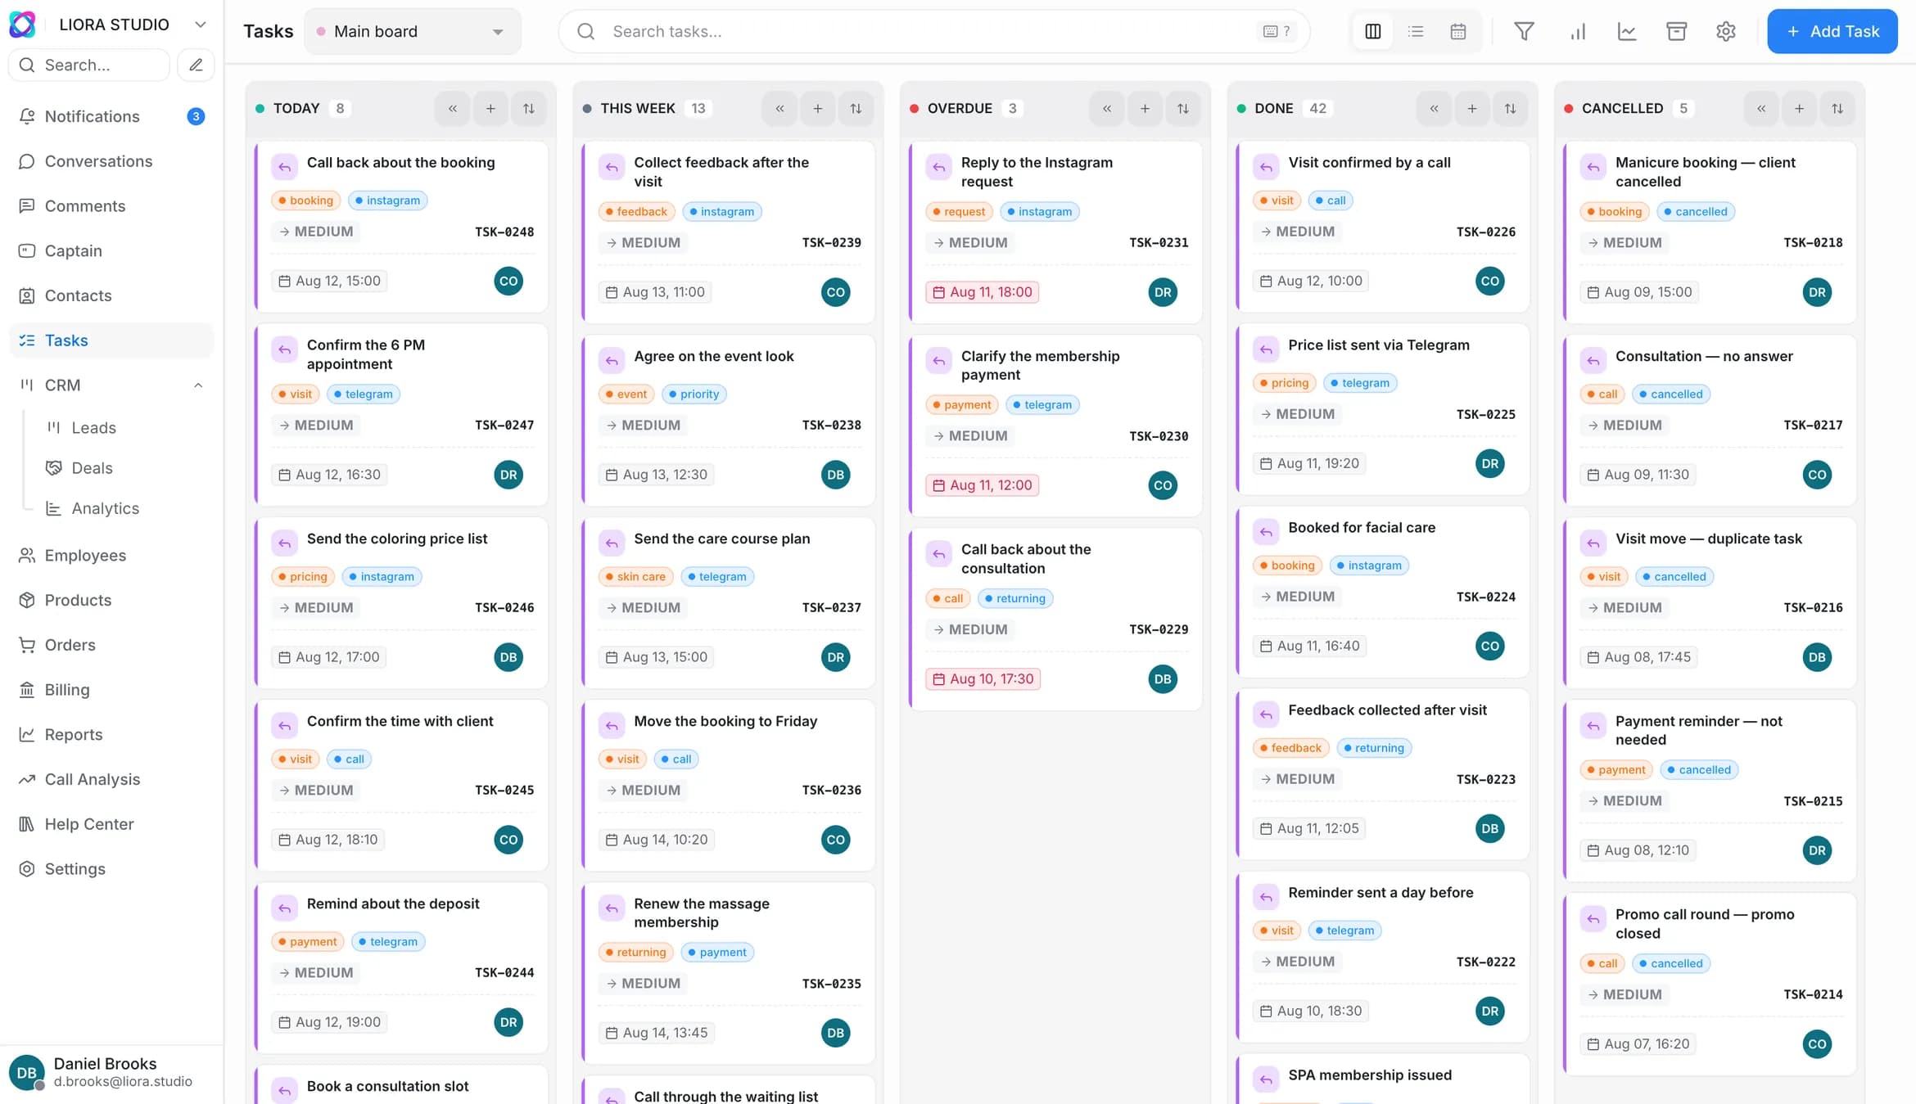Click CO avatar on 'Visit confirmed by a call'

(x=1489, y=281)
